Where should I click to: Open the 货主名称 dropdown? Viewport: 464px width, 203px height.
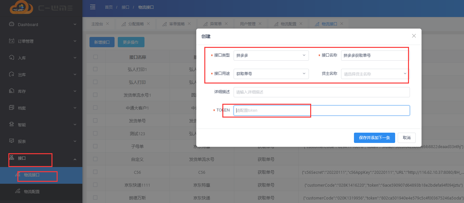click(x=375, y=74)
